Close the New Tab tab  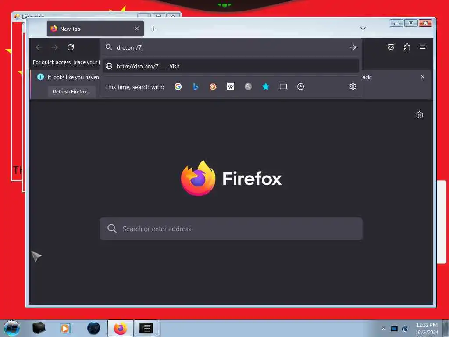(x=137, y=29)
